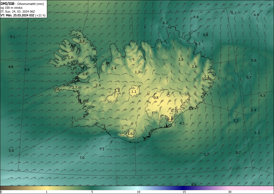Click the 5.1 value on the map
This screenshot has height=194, width=274.
pos(13,37)
